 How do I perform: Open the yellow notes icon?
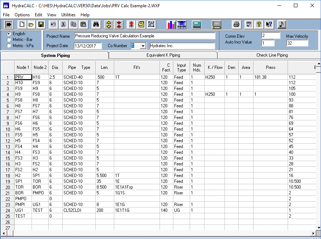click(x=141, y=25)
